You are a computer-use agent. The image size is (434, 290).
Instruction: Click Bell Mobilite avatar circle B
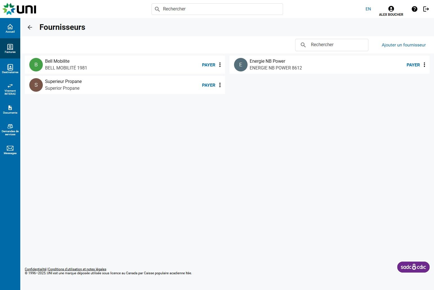(36, 65)
